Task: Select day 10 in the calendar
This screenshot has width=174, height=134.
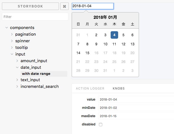Action: tap(105, 44)
